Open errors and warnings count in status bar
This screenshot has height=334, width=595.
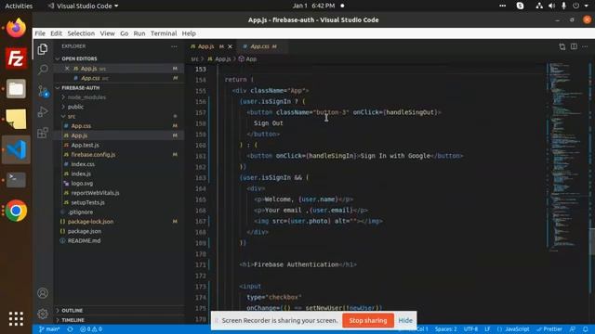(91, 329)
